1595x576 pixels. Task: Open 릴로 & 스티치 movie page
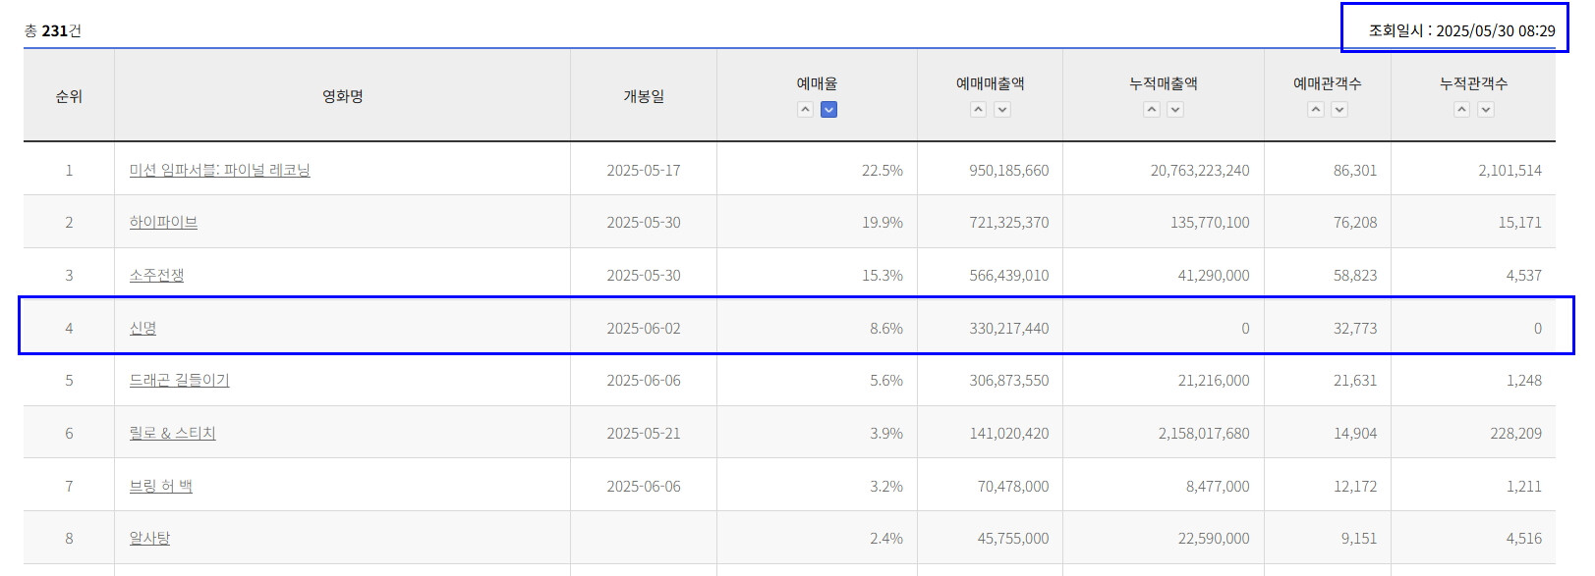(172, 434)
